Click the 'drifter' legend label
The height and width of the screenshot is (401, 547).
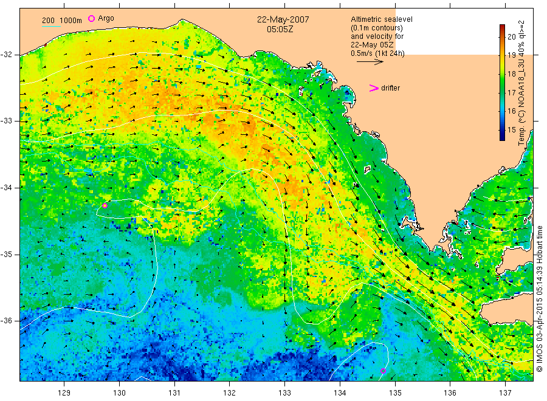[x=390, y=88]
